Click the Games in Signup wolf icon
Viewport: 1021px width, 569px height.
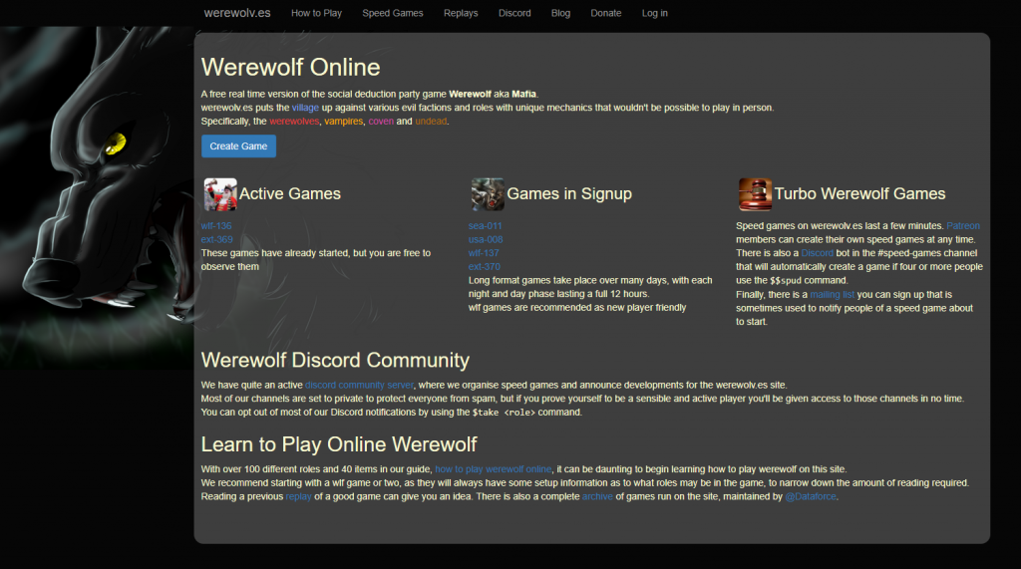click(488, 194)
